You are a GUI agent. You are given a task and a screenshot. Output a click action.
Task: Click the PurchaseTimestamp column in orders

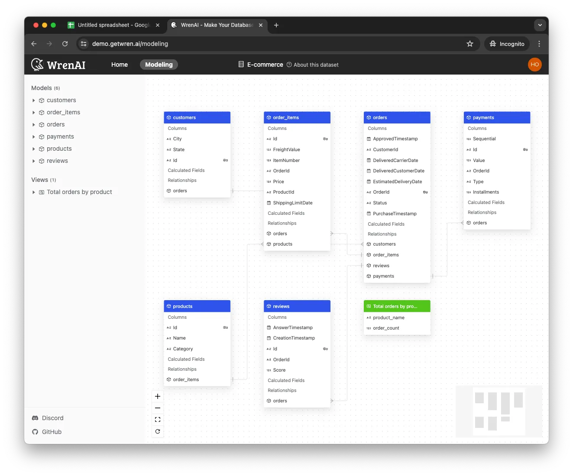coord(397,214)
